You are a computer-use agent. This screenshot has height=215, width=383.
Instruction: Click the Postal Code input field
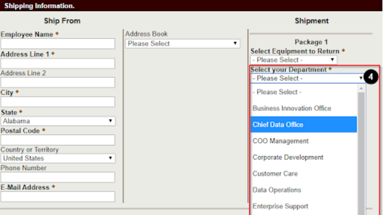pos(58,140)
